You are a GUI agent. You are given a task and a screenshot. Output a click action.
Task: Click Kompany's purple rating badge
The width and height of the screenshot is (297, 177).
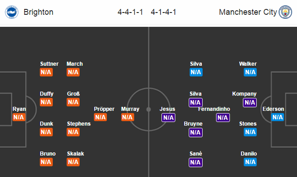tap(250, 102)
